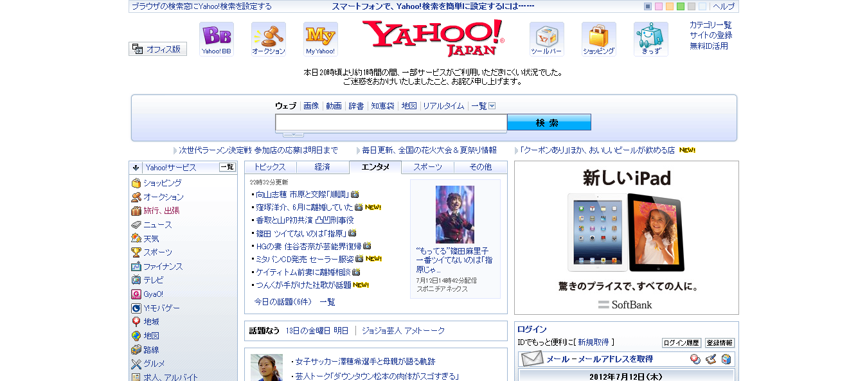867x381 pixels.
Task: Click the ニュース newspaper icon
Action: [136, 225]
